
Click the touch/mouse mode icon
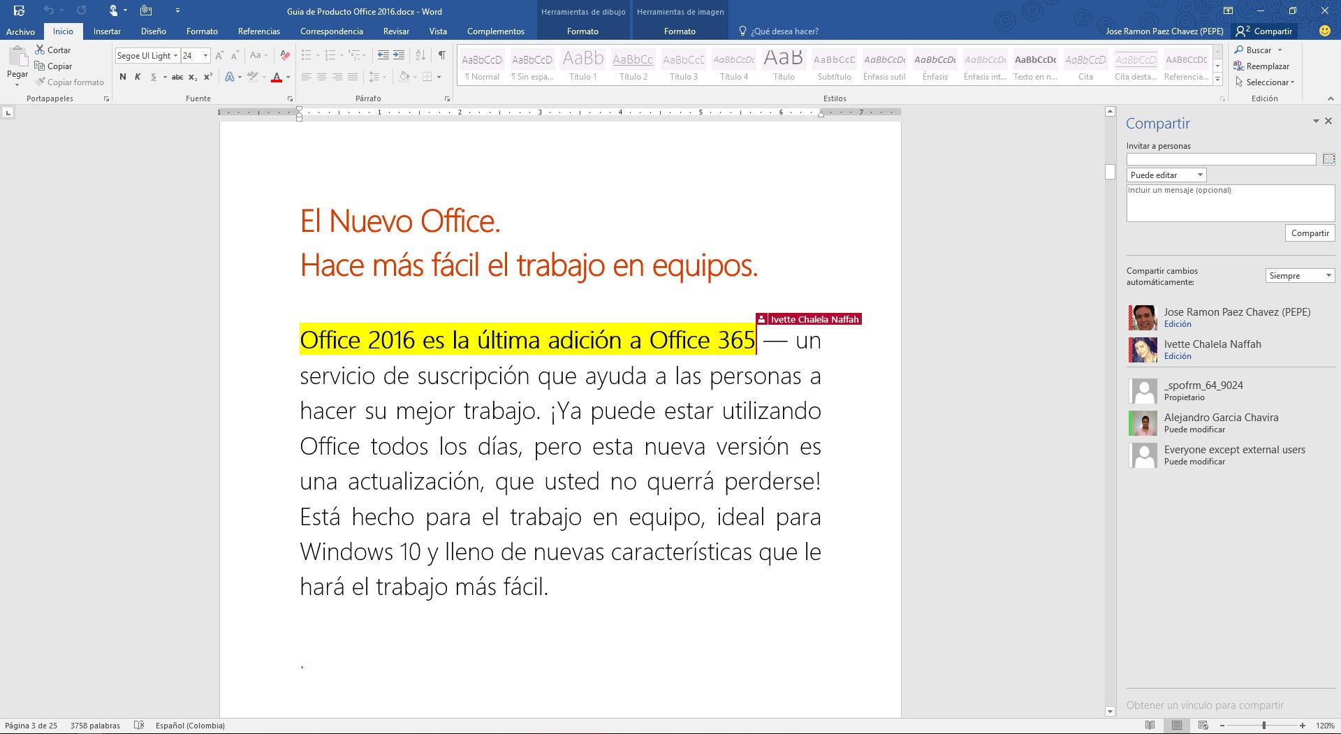[113, 10]
